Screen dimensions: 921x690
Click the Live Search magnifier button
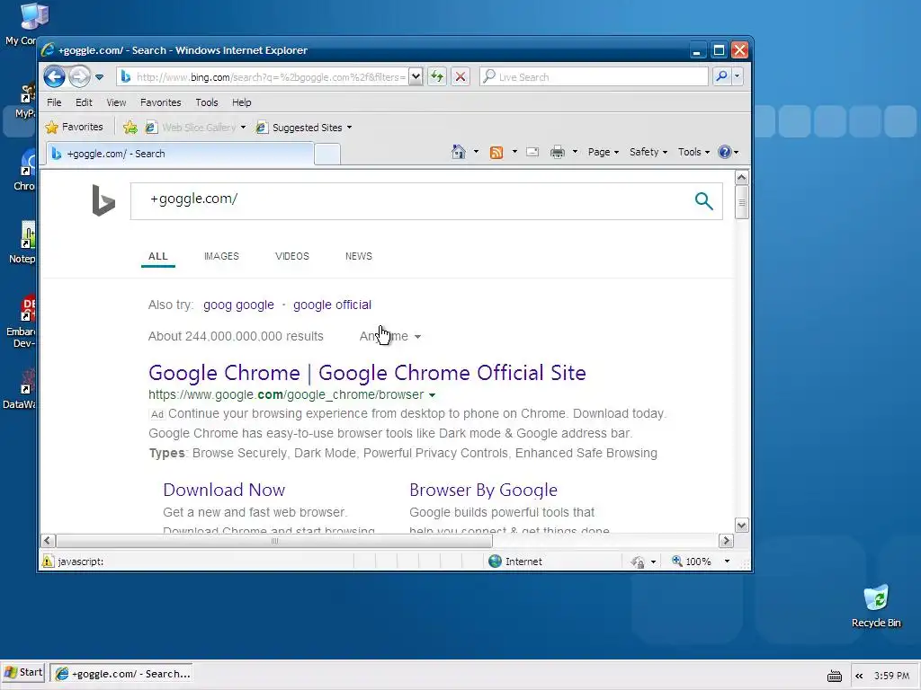[721, 76]
